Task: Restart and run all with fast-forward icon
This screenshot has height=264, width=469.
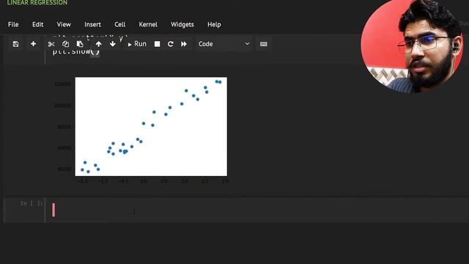Action: point(184,44)
